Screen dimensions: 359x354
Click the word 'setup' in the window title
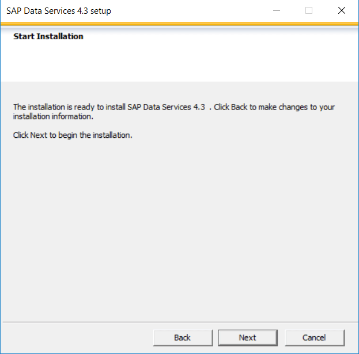click(100, 11)
